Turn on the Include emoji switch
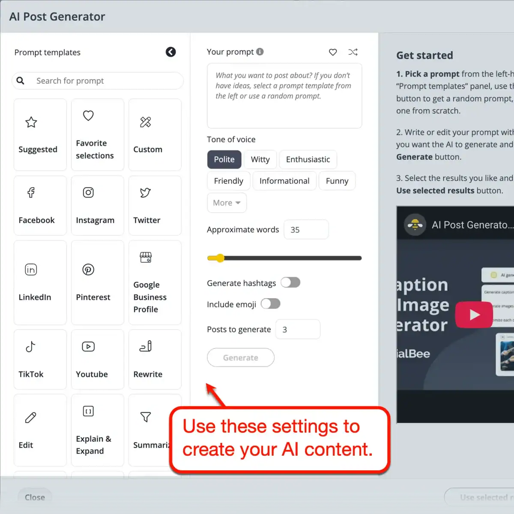514x514 pixels. point(270,304)
